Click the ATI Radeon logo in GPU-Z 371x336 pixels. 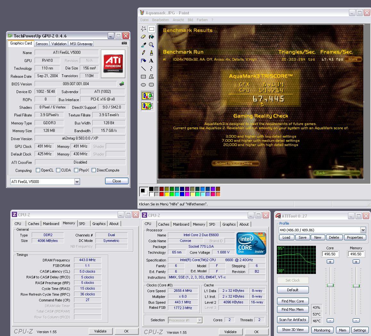tap(113, 64)
